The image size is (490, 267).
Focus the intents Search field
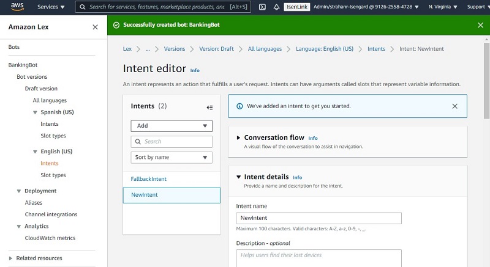pos(171,142)
